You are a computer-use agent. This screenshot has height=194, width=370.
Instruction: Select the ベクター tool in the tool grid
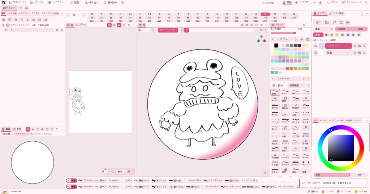click(x=306, y=100)
